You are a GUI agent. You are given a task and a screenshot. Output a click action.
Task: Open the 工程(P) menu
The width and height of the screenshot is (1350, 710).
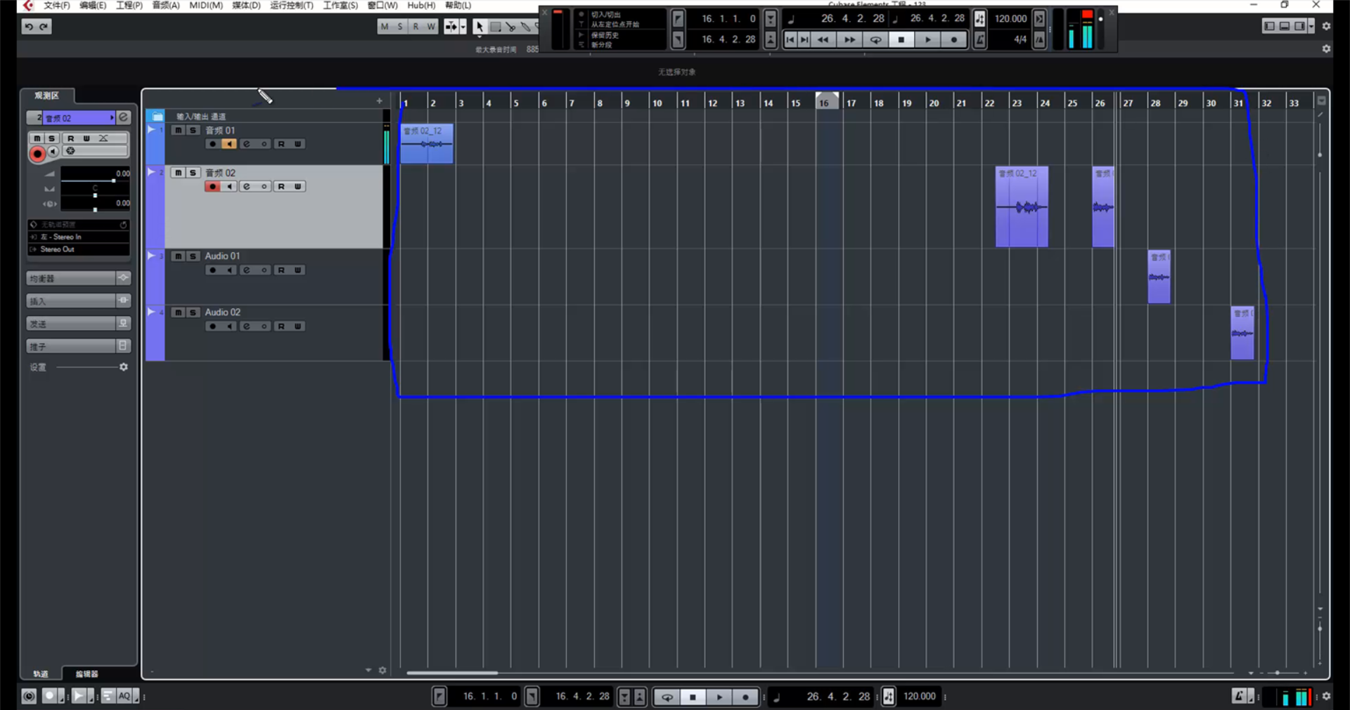129,6
